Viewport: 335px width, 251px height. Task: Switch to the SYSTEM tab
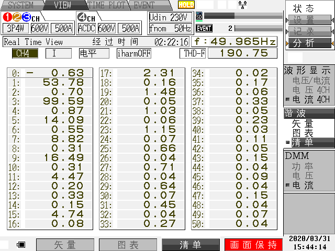(x=20, y=5)
